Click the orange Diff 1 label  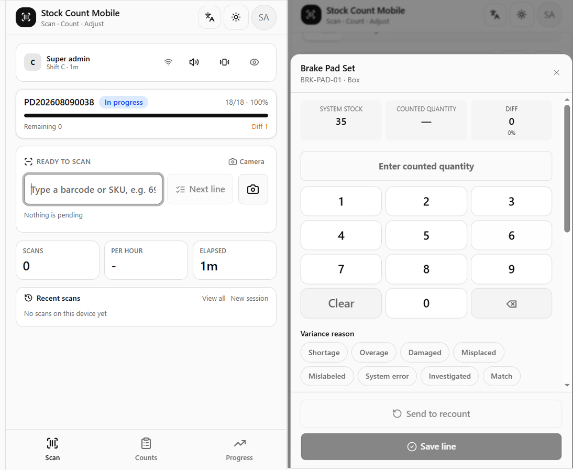click(260, 126)
